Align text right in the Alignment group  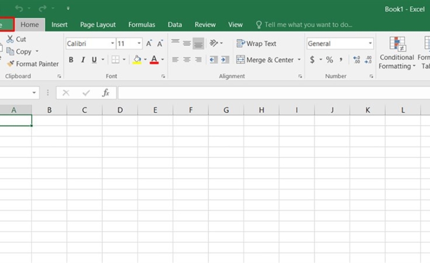[x=198, y=60]
